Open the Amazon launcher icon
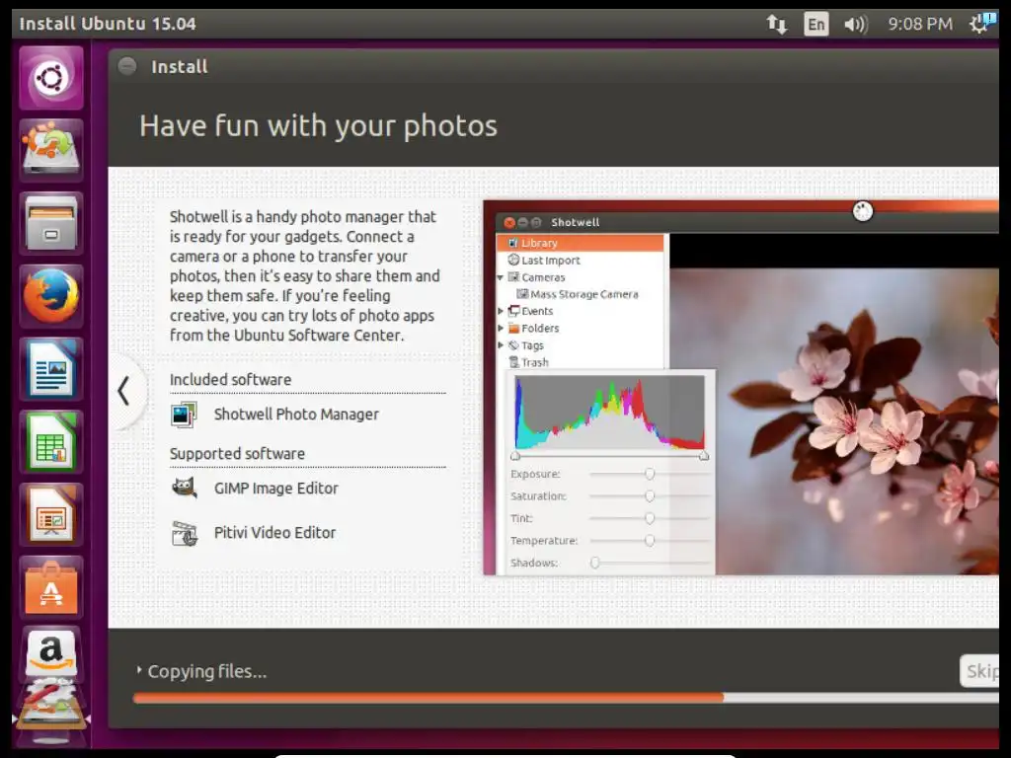Screen dimensions: 1011x758 pyautogui.click(x=51, y=652)
